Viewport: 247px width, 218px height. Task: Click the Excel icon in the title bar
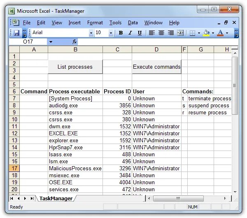click(12, 11)
